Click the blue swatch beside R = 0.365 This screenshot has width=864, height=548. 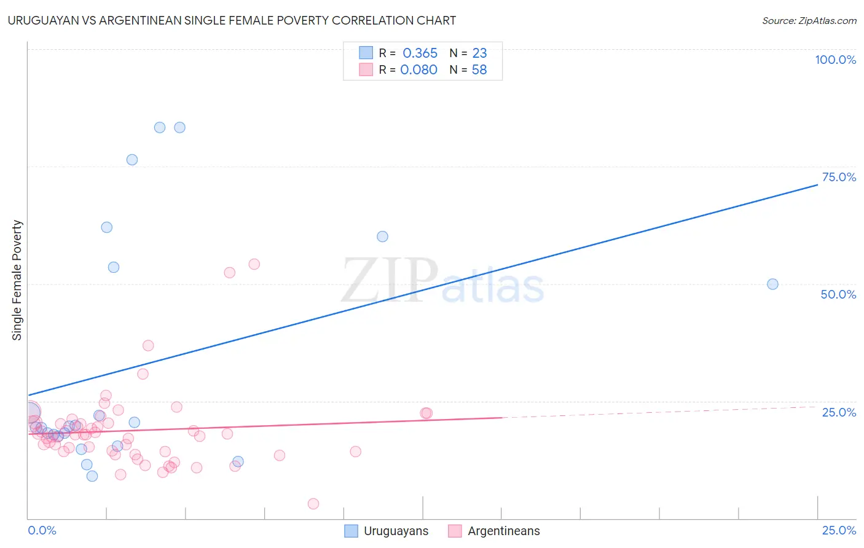[366, 53]
